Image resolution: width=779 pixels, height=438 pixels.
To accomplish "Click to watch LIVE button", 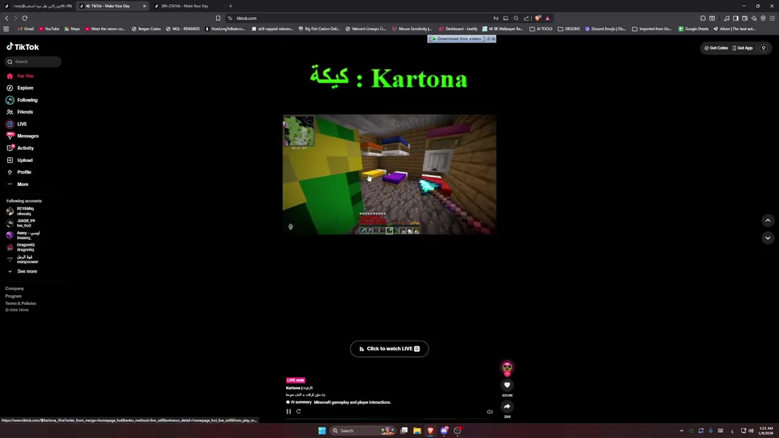I will 389,349.
